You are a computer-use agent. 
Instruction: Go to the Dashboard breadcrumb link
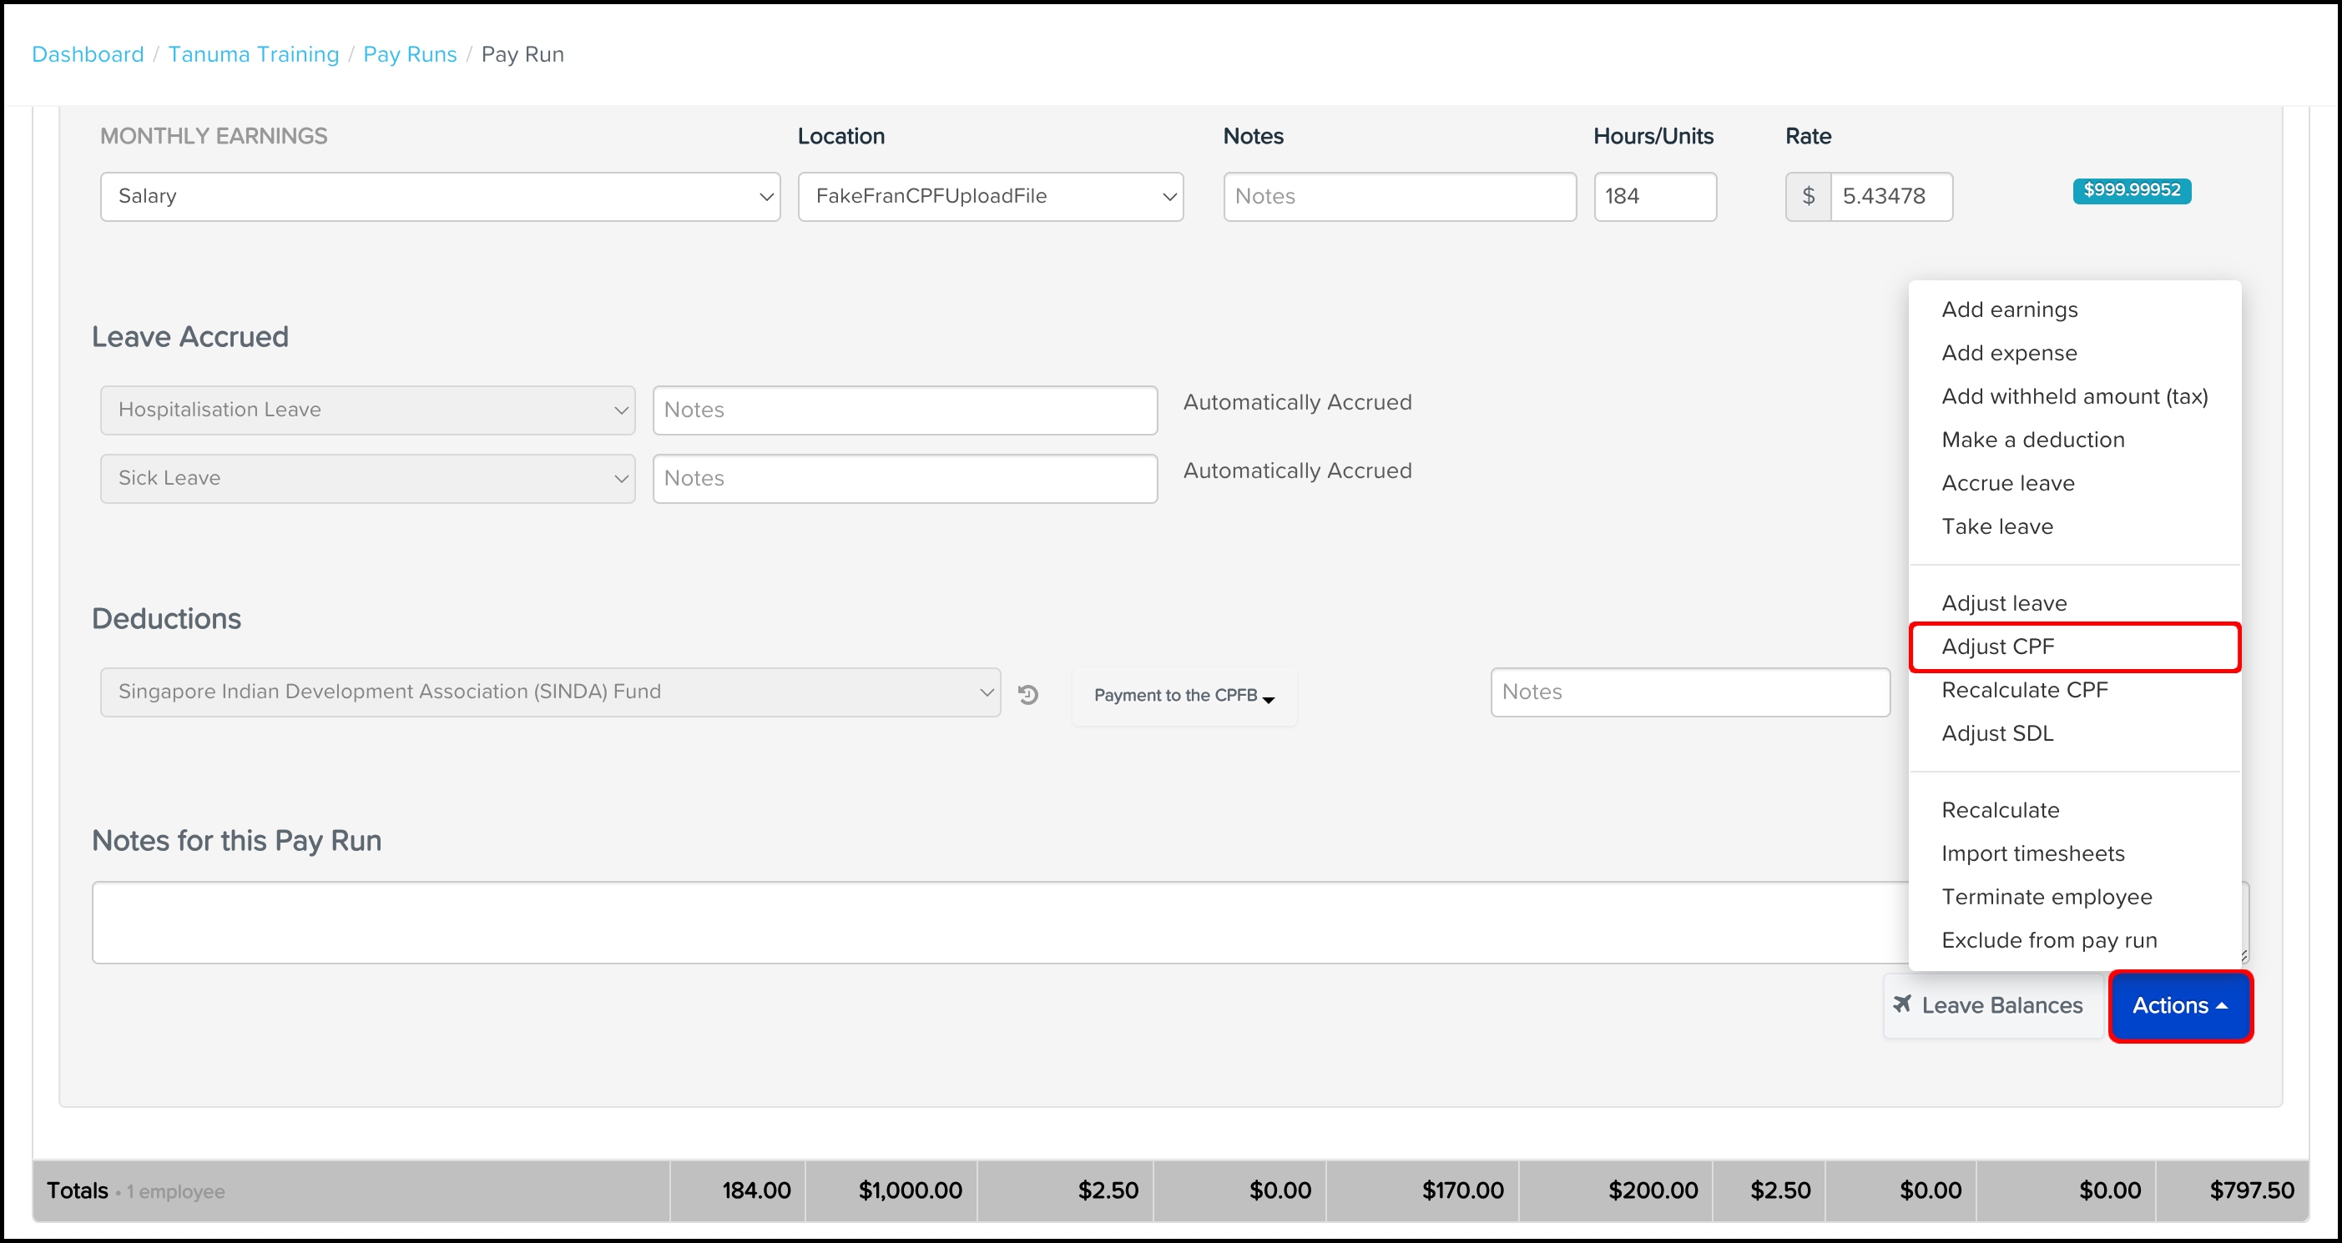[x=88, y=54]
